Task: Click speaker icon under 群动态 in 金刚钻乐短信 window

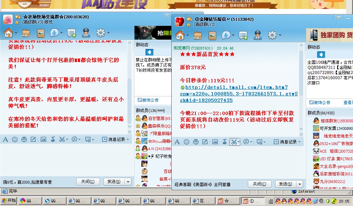Action: tap(321, 55)
